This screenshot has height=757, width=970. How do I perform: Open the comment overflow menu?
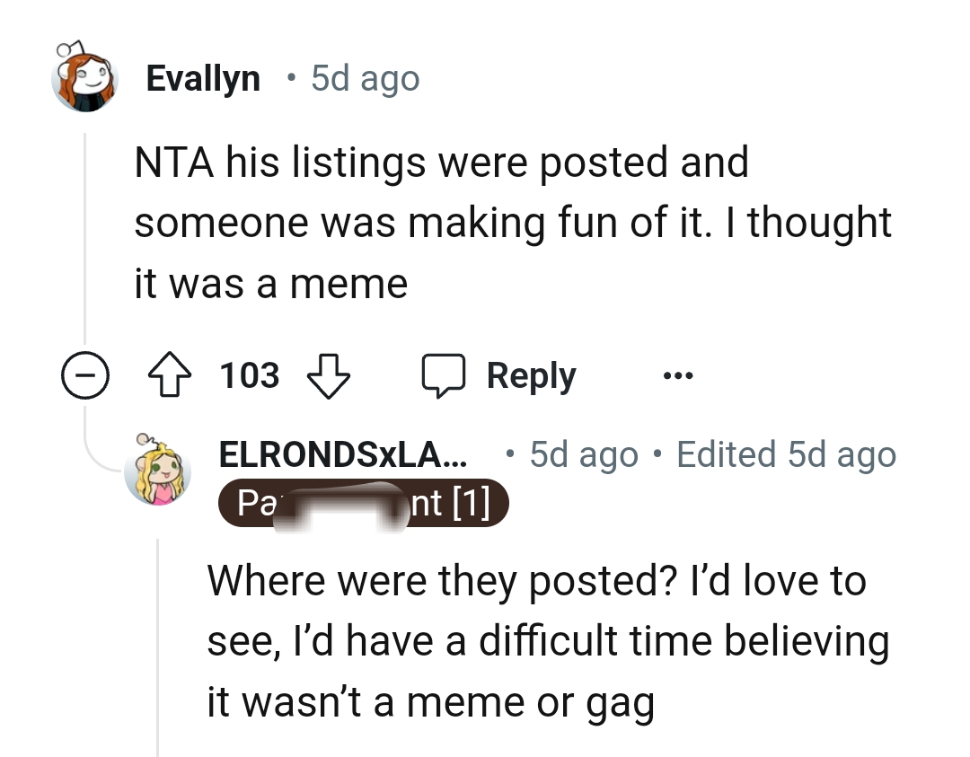pos(678,377)
